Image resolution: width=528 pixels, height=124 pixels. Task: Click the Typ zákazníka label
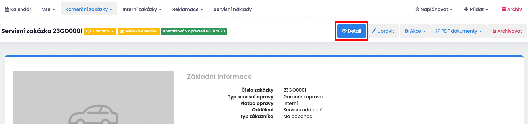257,116
